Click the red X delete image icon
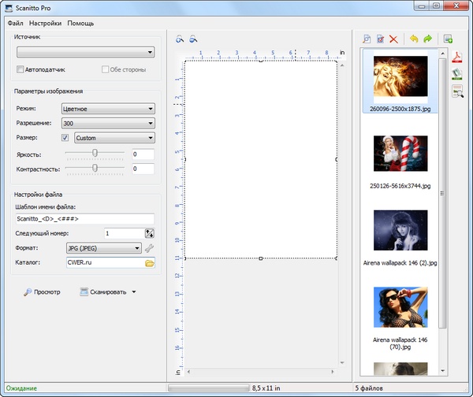 (393, 39)
